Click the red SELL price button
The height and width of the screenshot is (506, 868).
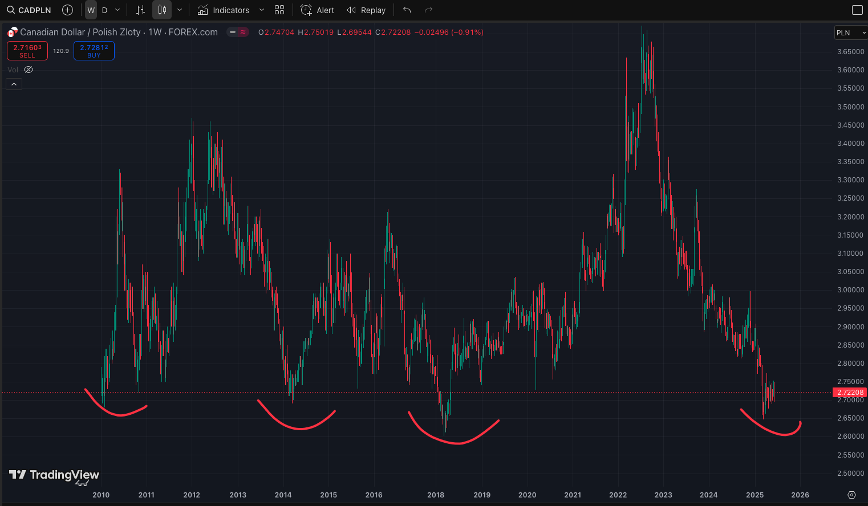(27, 51)
